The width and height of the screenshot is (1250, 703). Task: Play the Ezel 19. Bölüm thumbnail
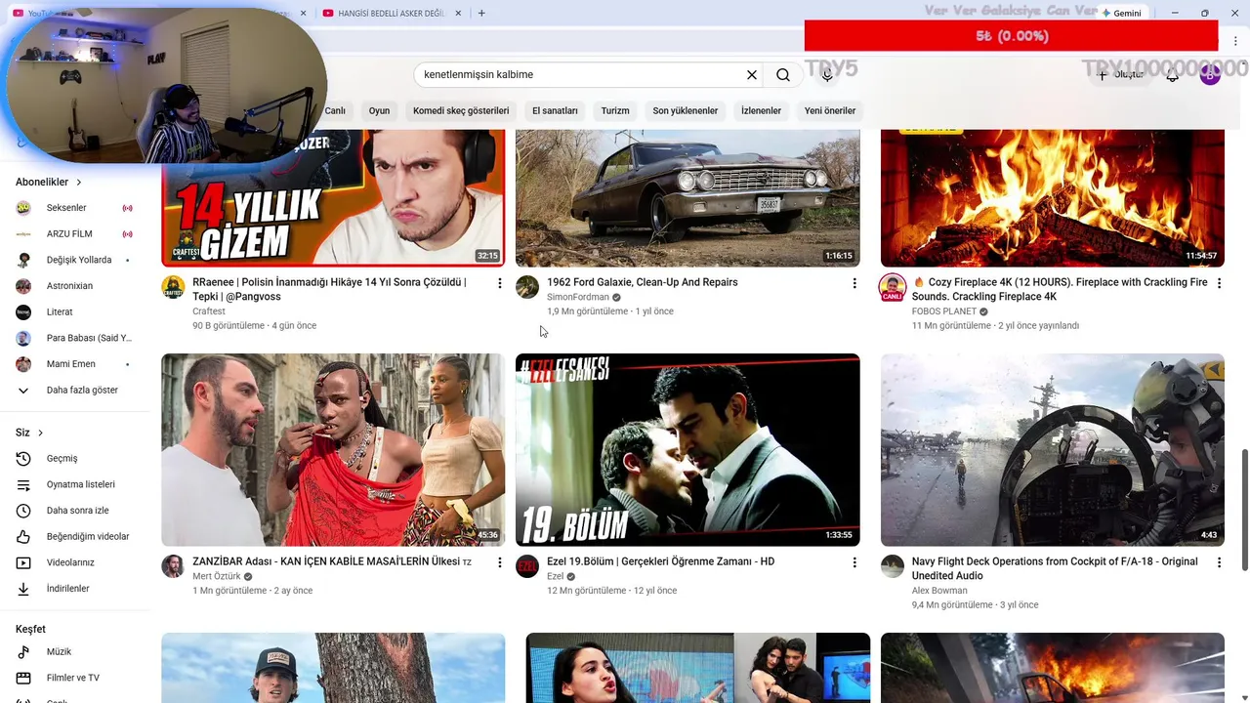tap(687, 450)
